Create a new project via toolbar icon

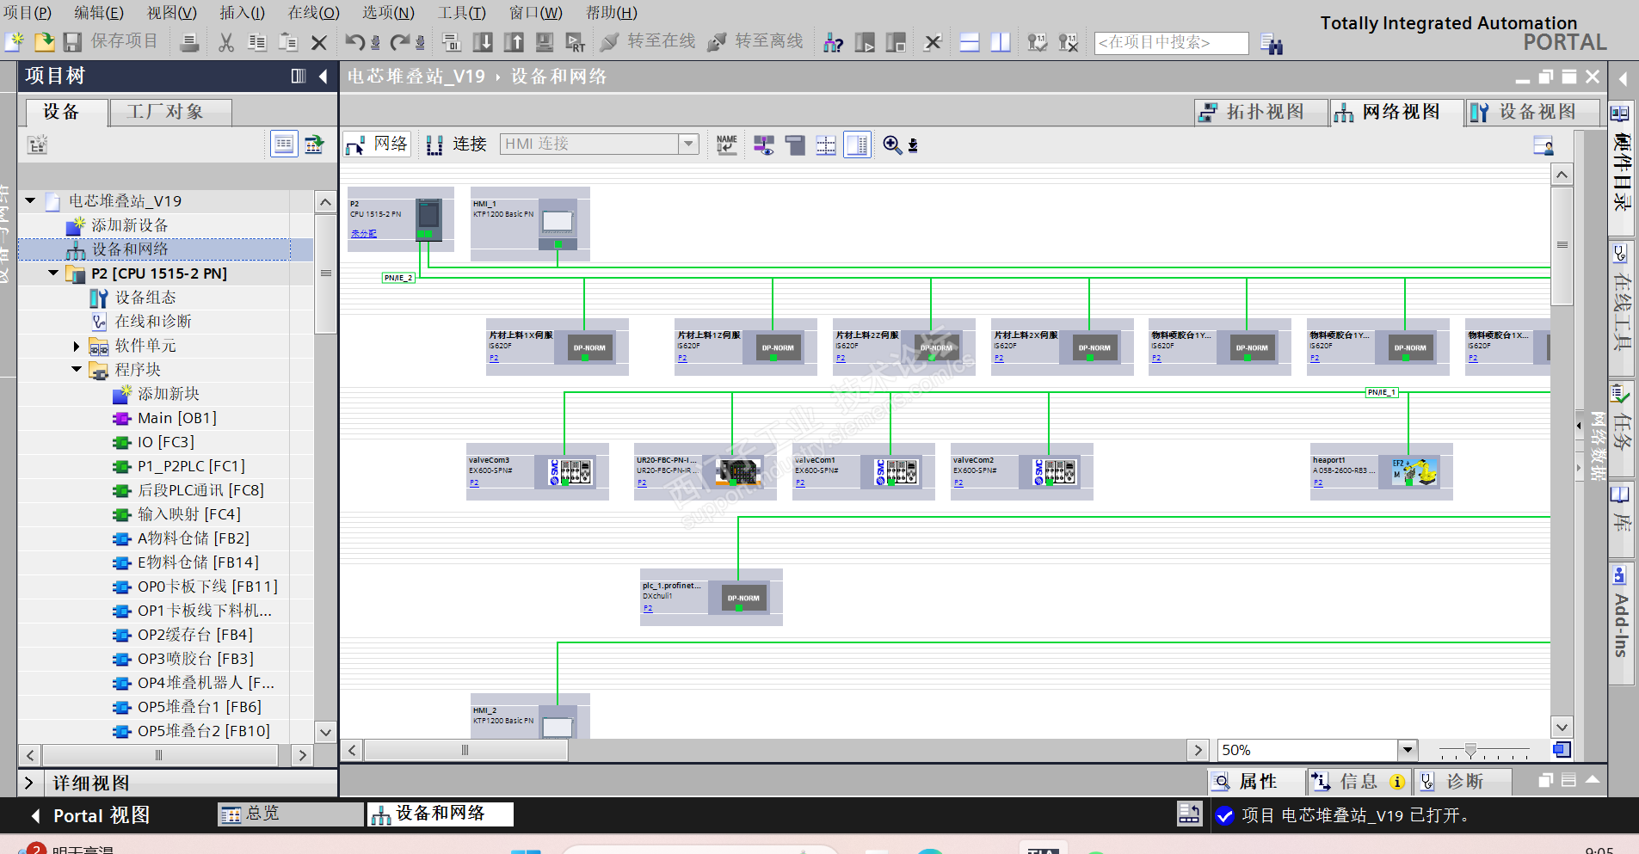coord(15,41)
